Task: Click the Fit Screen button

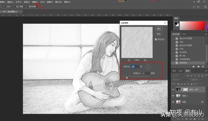Action: tap(19, 6)
